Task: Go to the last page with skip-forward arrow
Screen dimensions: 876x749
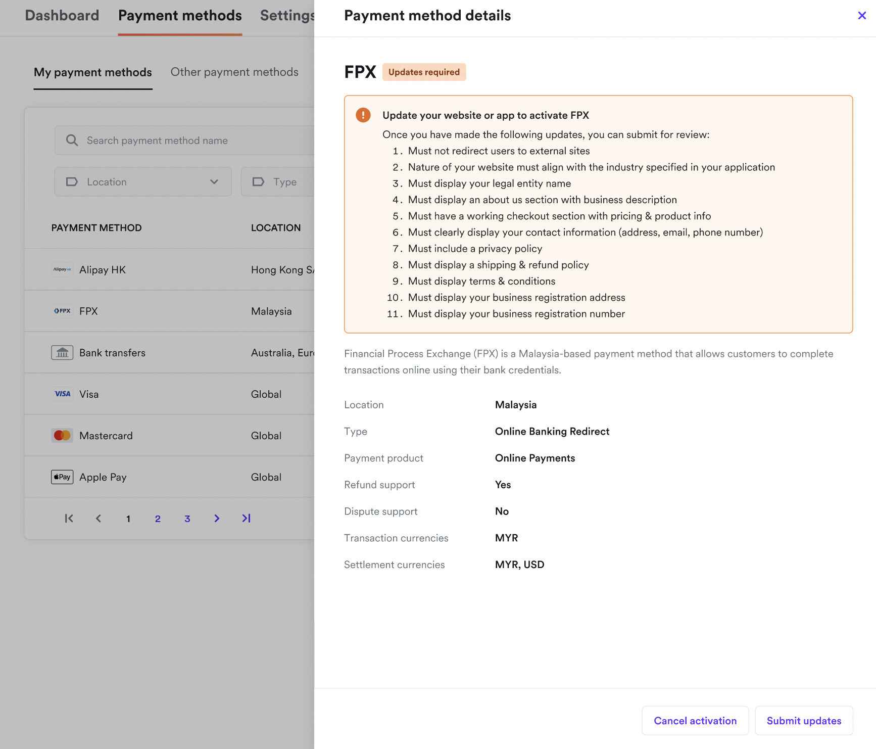Action: (x=246, y=518)
